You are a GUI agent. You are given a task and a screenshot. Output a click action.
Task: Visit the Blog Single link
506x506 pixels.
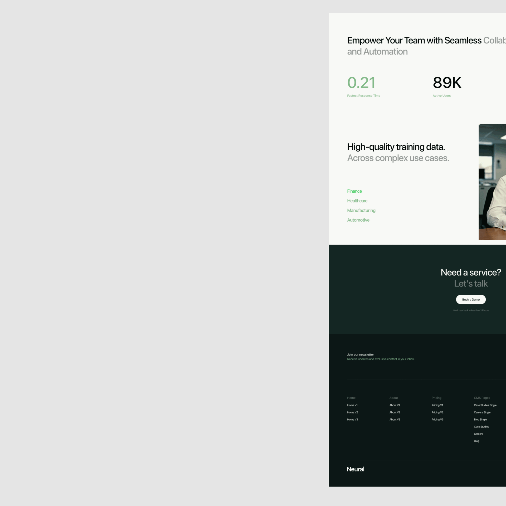(x=480, y=420)
